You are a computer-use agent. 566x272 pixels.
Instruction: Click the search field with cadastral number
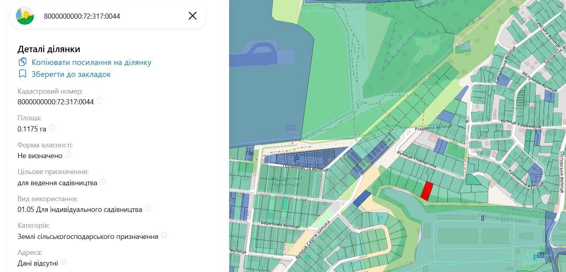tap(112, 16)
